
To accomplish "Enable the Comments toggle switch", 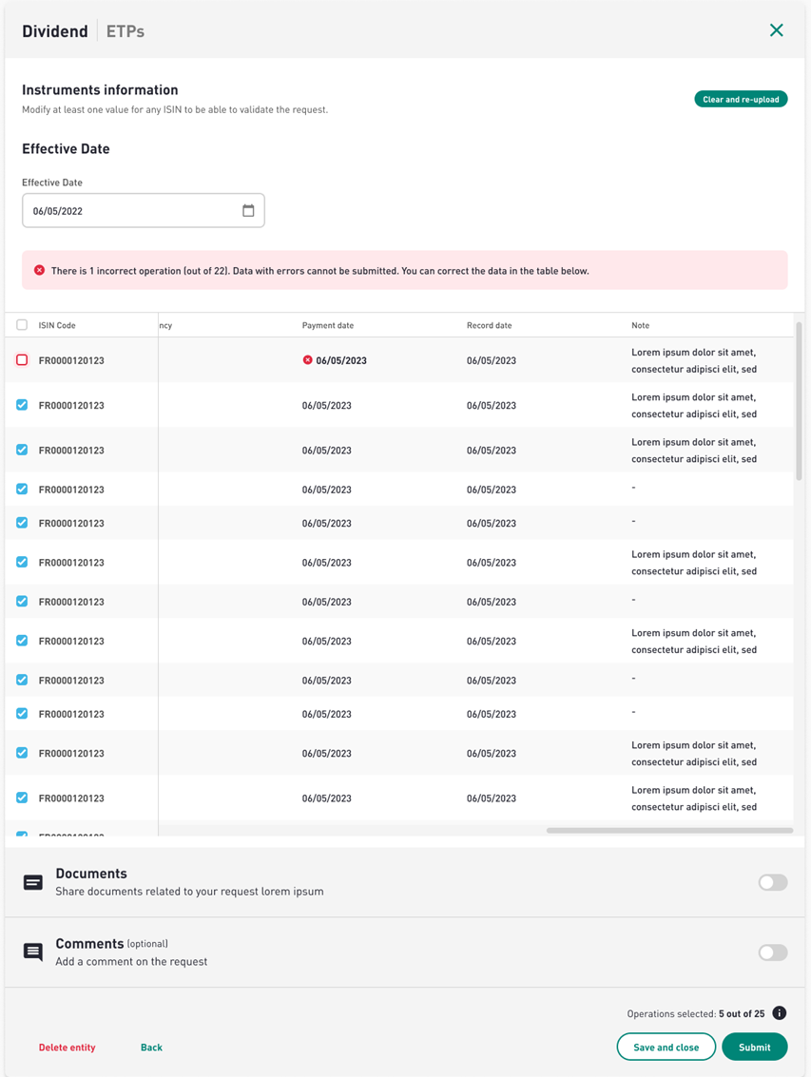I will (x=772, y=952).
